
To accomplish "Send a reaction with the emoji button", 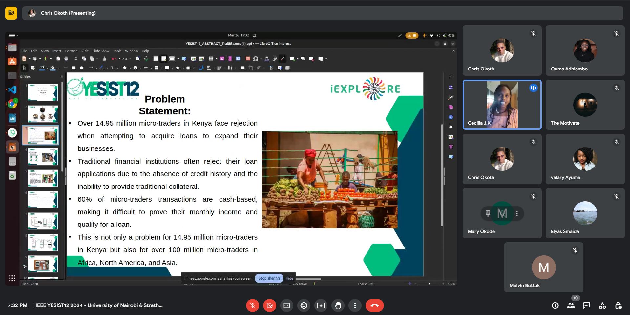I will coord(304,305).
